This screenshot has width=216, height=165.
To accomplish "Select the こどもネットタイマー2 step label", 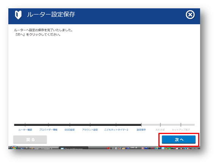I will [x=116, y=130].
